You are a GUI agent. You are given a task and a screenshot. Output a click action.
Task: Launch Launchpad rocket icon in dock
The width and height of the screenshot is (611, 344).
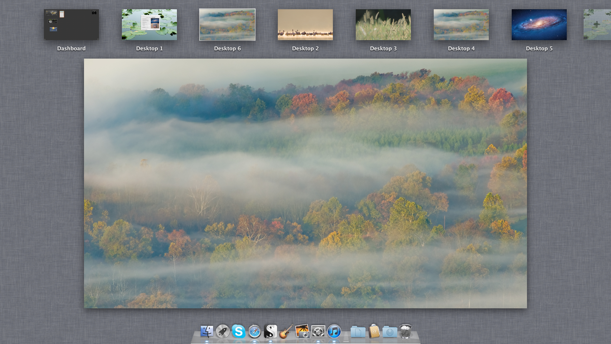(223, 331)
